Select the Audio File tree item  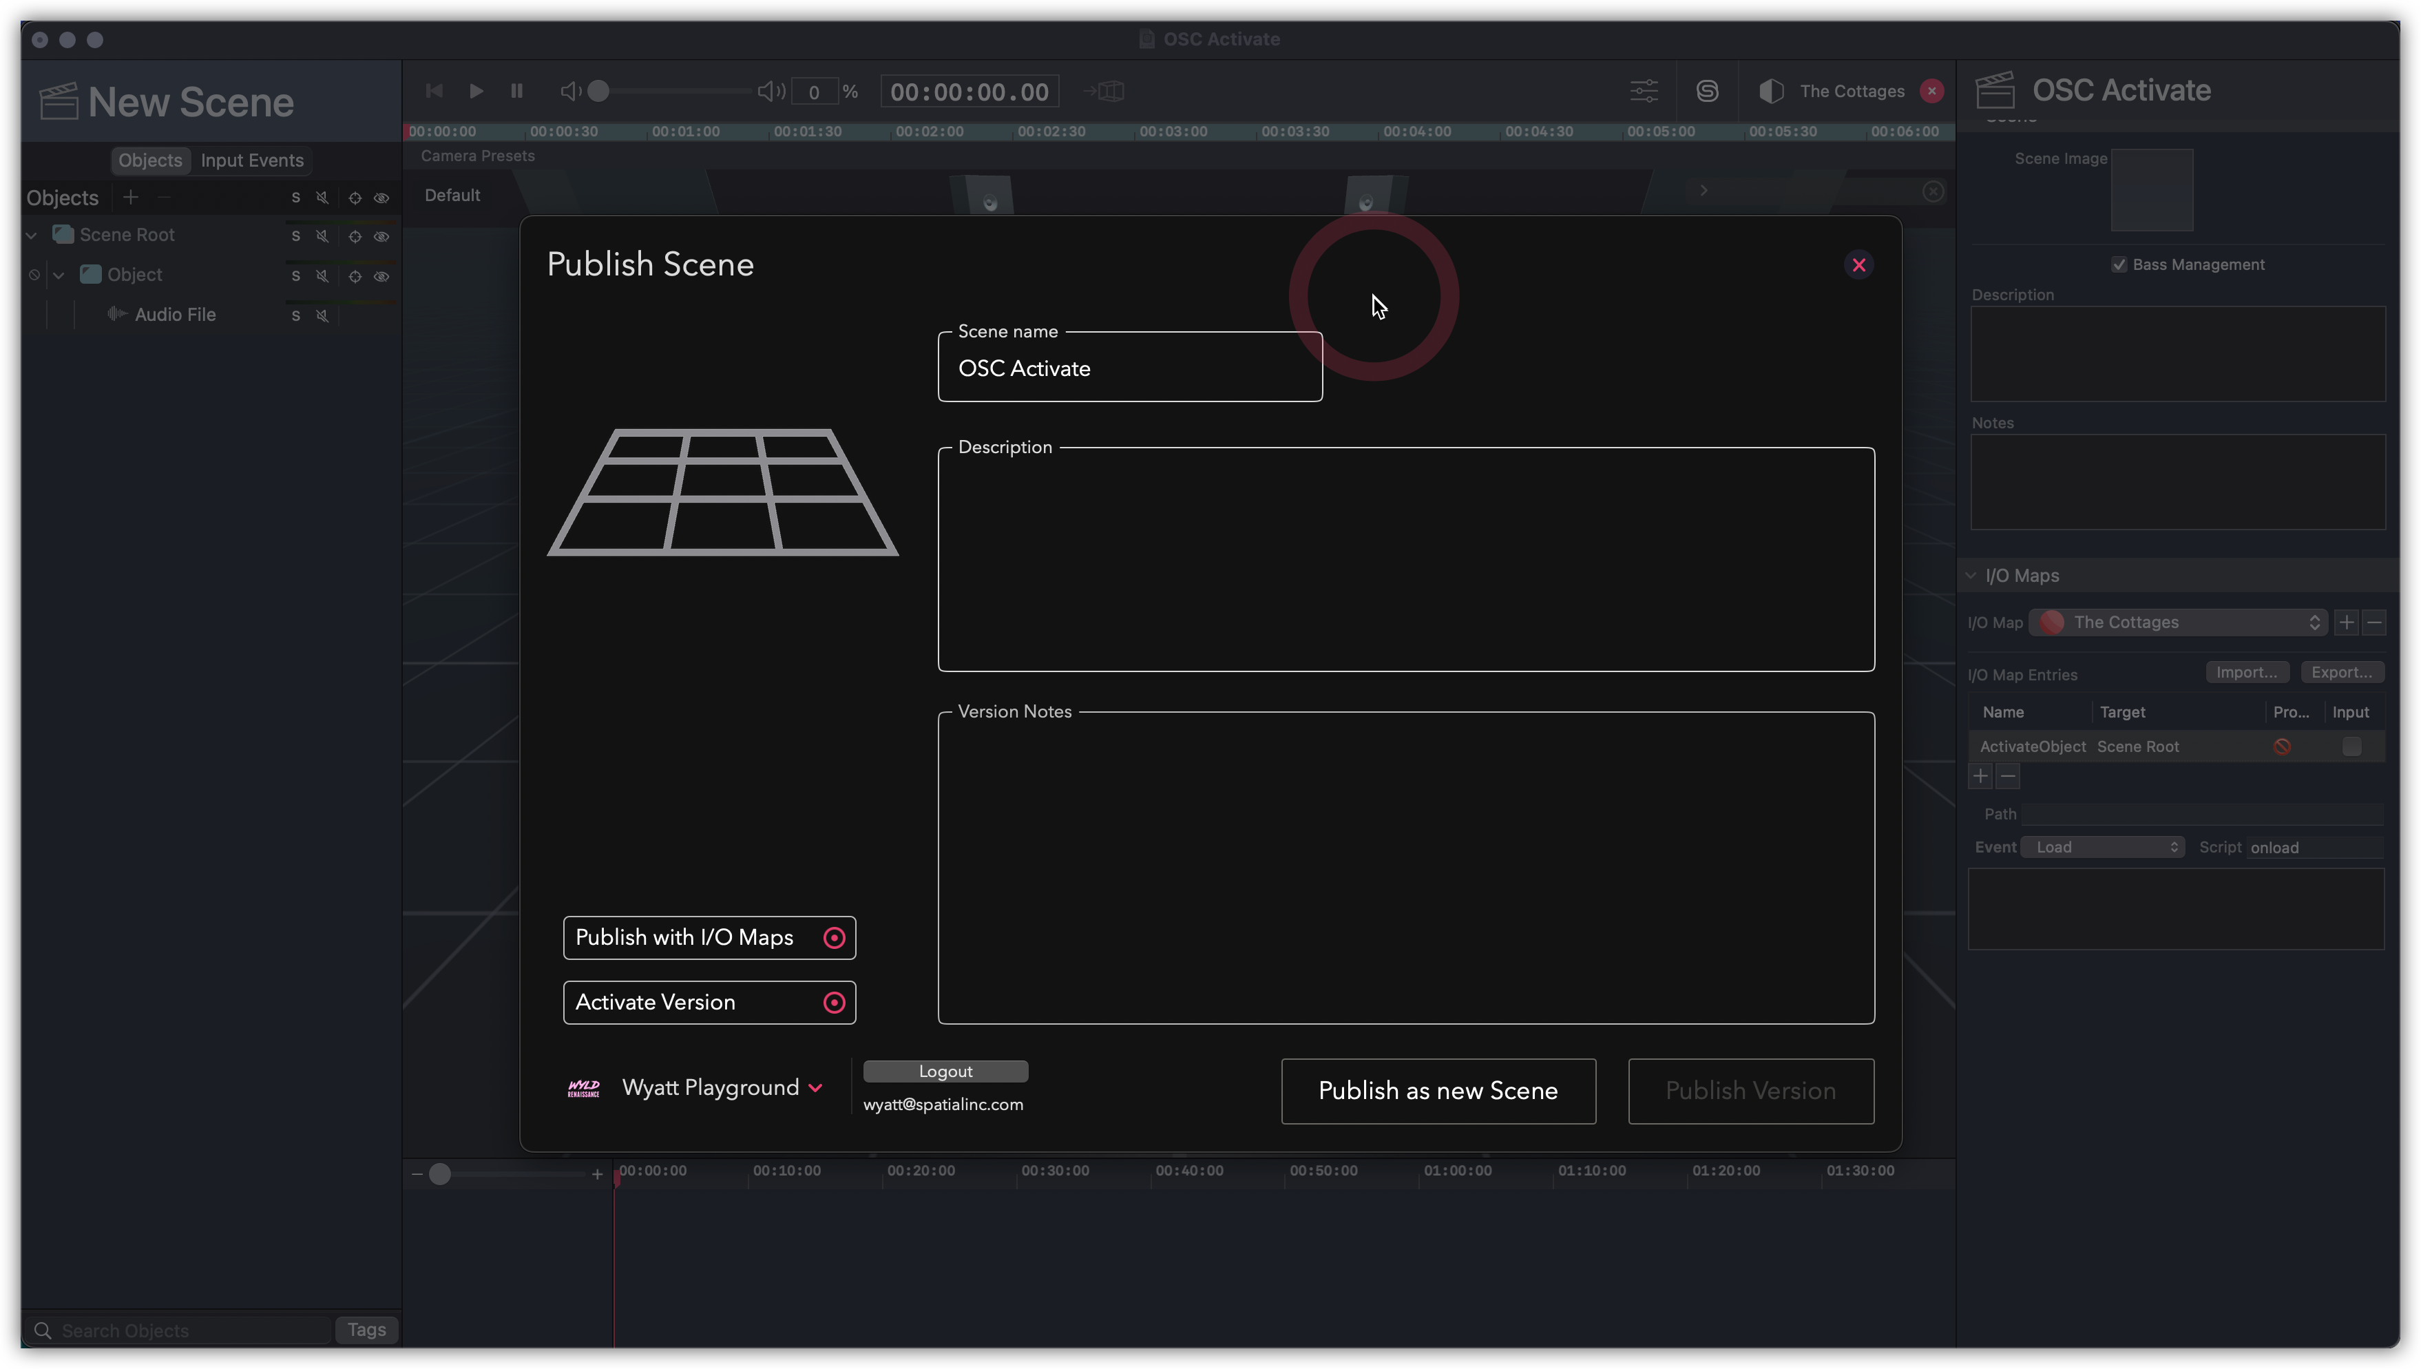175,315
